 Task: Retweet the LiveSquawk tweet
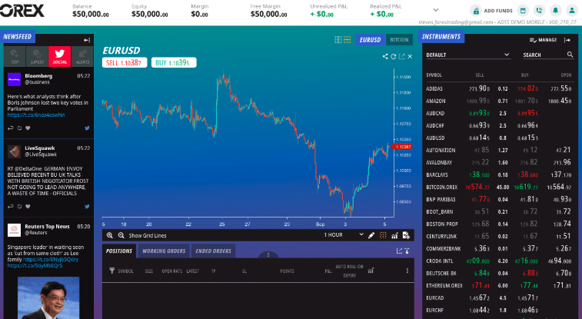(x=19, y=206)
